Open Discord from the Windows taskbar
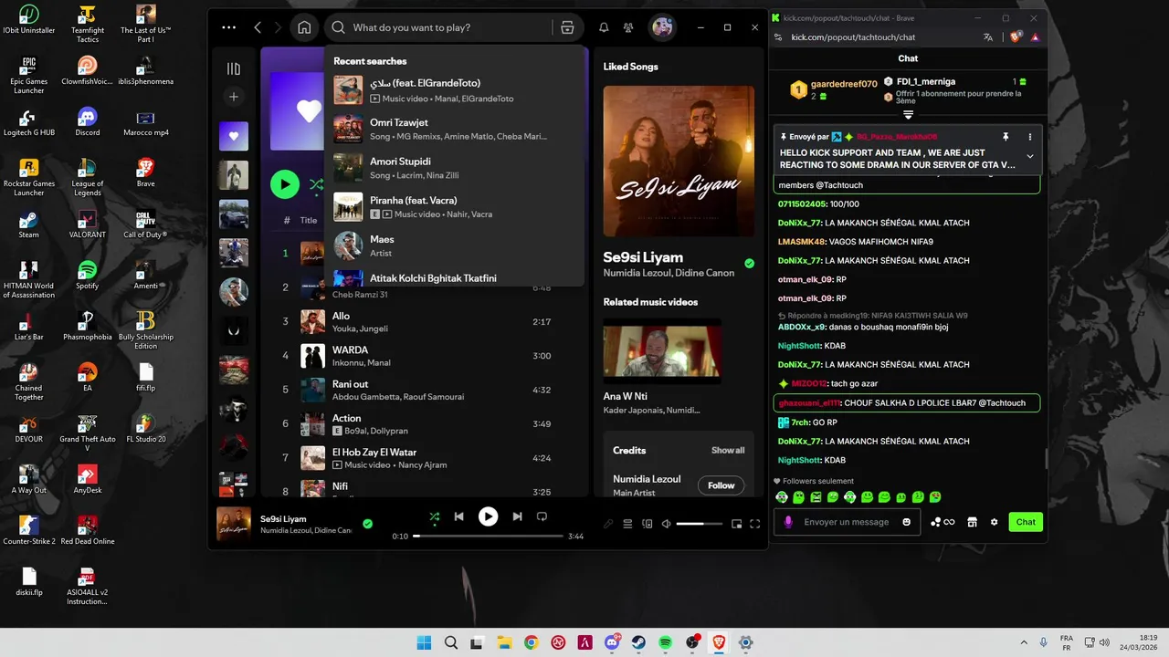Viewport: 1169px width, 657px height. pyautogui.click(x=612, y=642)
